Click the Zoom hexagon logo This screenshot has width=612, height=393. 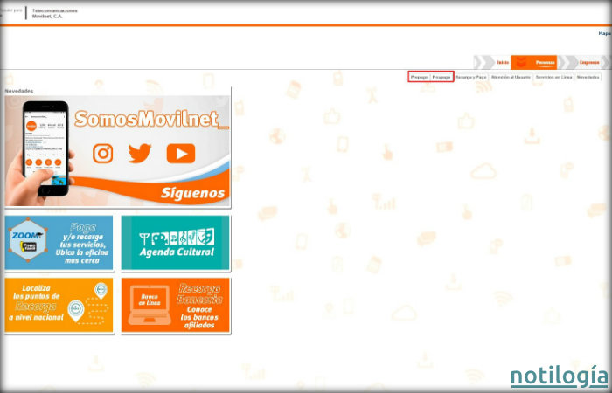pyautogui.click(x=28, y=239)
